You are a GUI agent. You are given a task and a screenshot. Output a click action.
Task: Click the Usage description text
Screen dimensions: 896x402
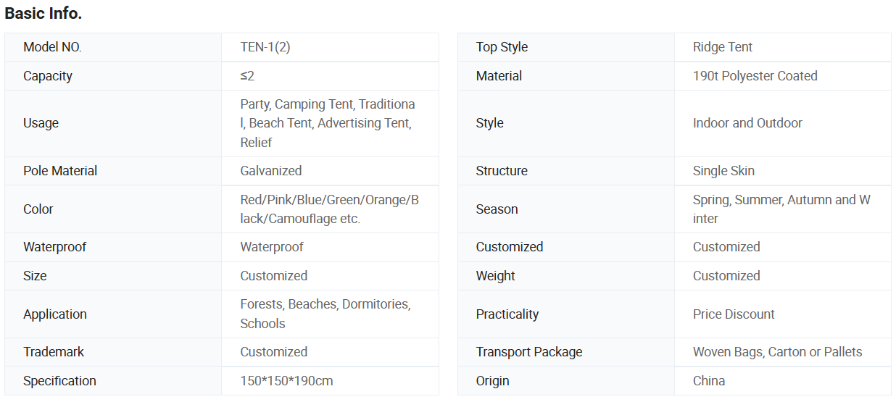[328, 123]
